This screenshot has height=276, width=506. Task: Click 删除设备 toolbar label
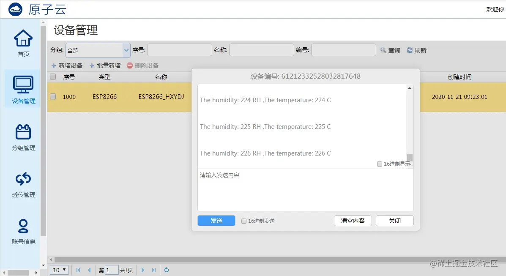pyautogui.click(x=147, y=66)
